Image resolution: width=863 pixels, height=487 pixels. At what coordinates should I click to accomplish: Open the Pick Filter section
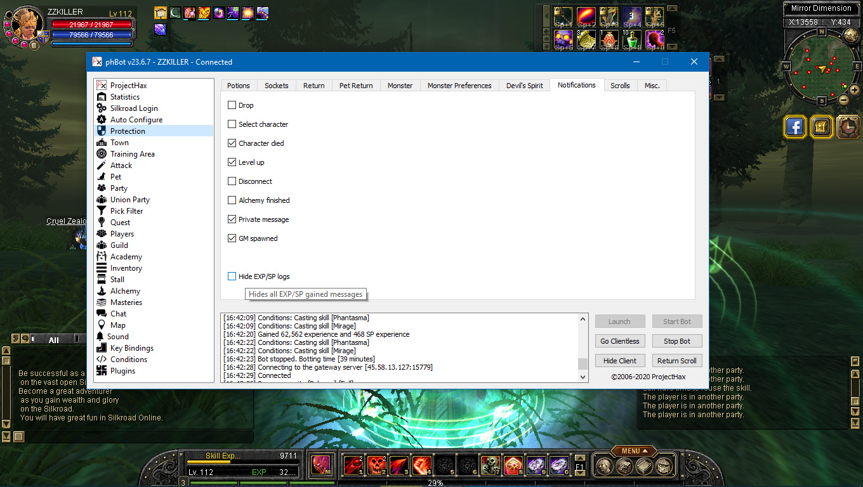point(126,211)
